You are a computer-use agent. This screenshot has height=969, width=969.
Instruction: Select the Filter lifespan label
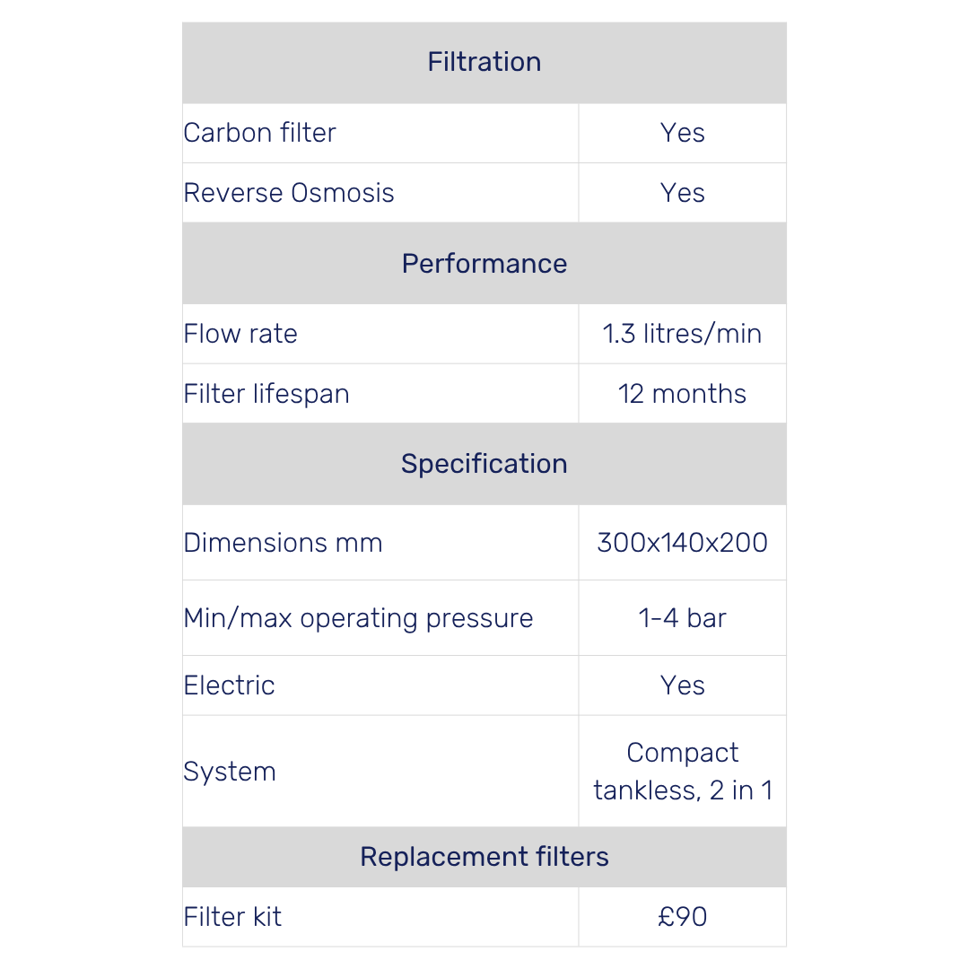click(x=266, y=394)
